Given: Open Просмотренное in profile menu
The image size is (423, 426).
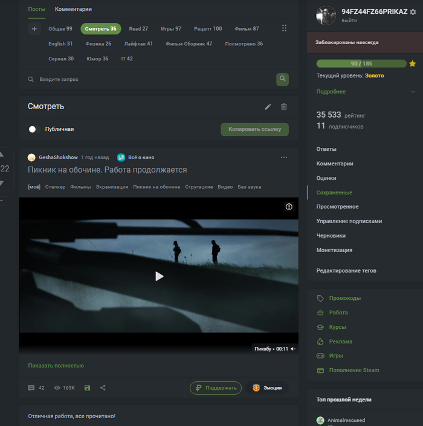Looking at the screenshot, I should click(x=337, y=207).
